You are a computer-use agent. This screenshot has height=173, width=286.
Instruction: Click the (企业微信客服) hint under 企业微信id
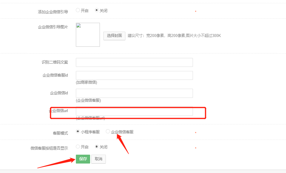coord(88,101)
